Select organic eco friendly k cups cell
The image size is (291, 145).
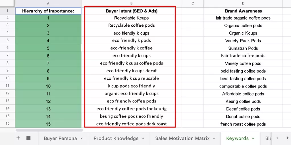pos(131,93)
